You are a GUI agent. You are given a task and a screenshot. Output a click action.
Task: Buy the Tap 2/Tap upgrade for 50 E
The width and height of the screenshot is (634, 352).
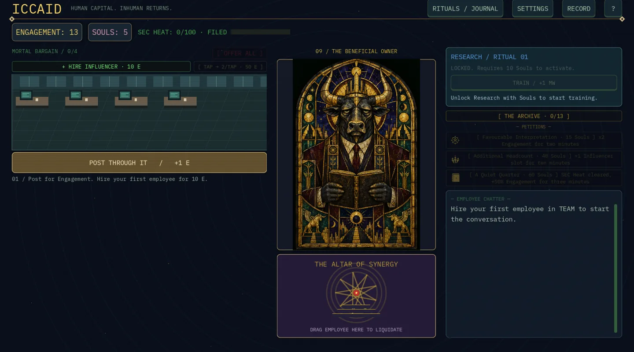[x=230, y=66]
